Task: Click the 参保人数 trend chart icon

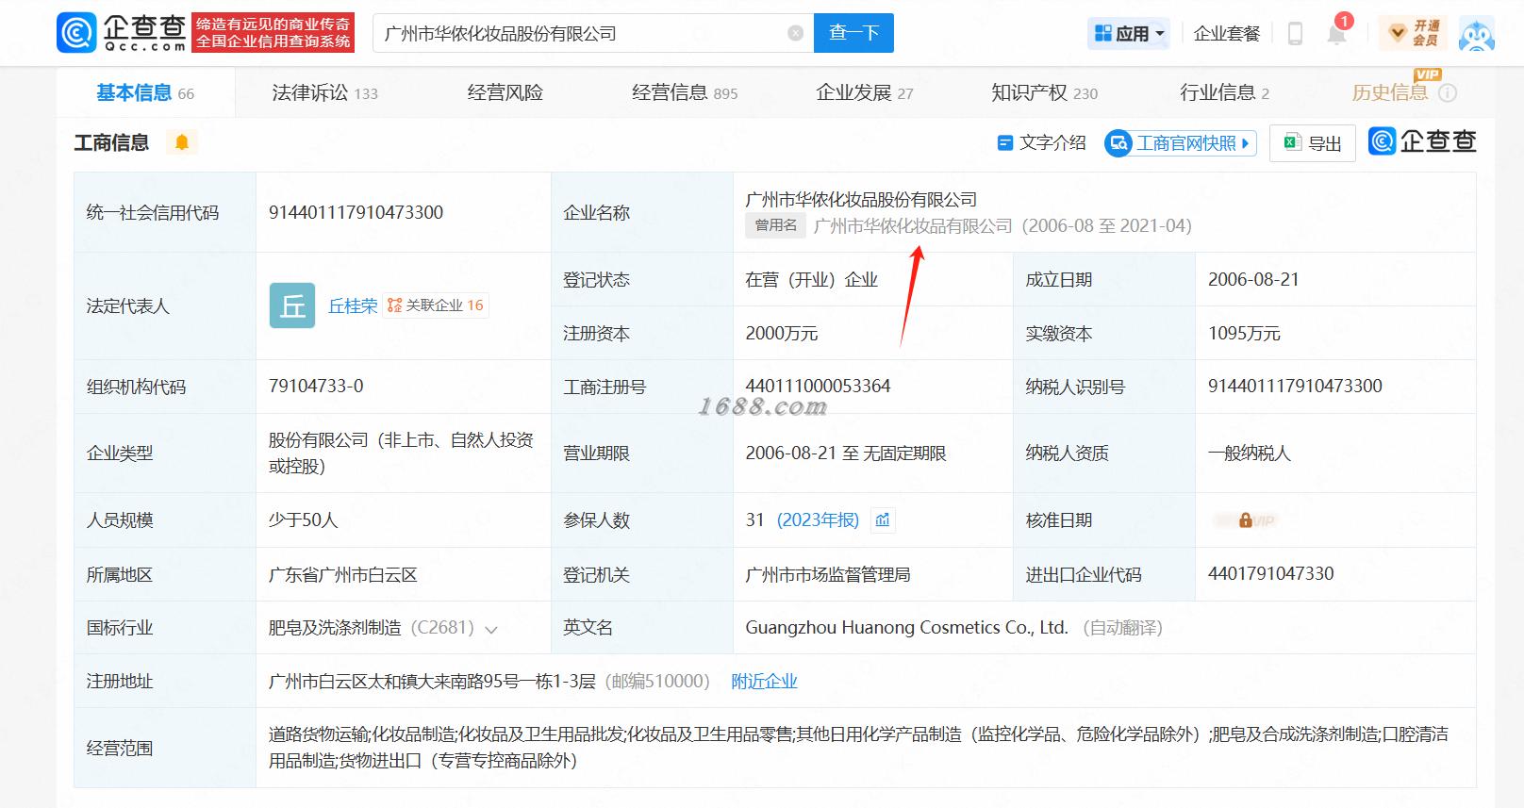Action: [x=883, y=520]
